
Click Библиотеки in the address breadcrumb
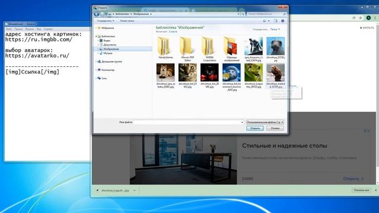[122, 14]
